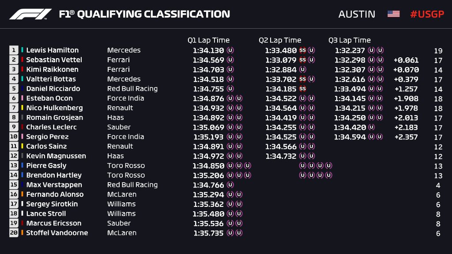Click the ultrasoft tyre icon in Raikkonen's Q2
This screenshot has width=452, height=254.
coord(302,70)
